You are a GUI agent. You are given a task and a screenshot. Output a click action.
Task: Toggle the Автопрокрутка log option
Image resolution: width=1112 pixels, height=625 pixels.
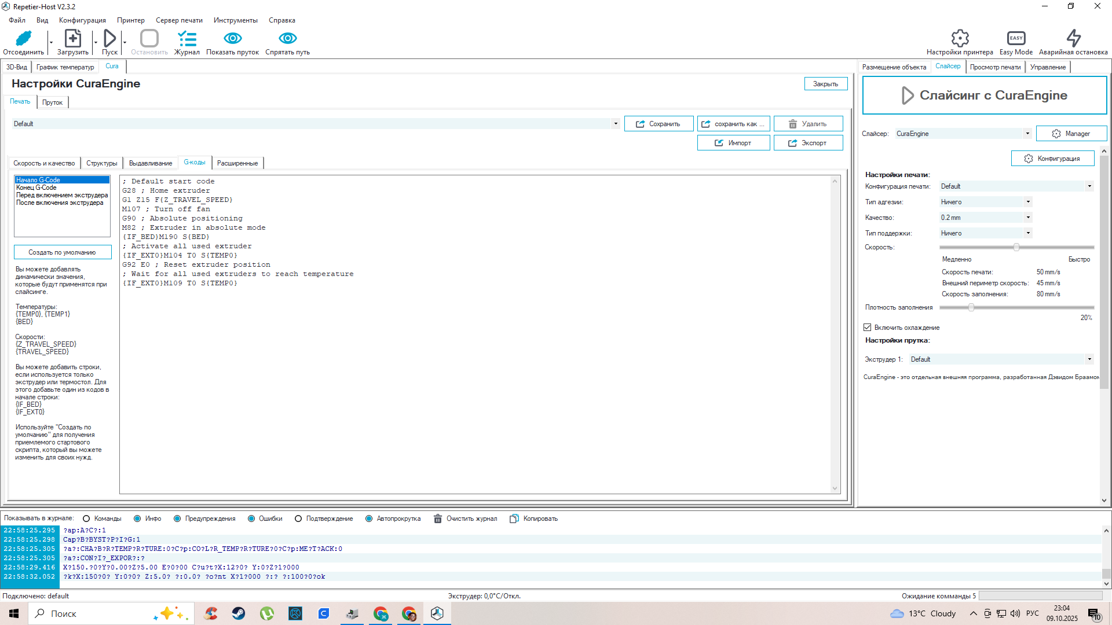369,519
